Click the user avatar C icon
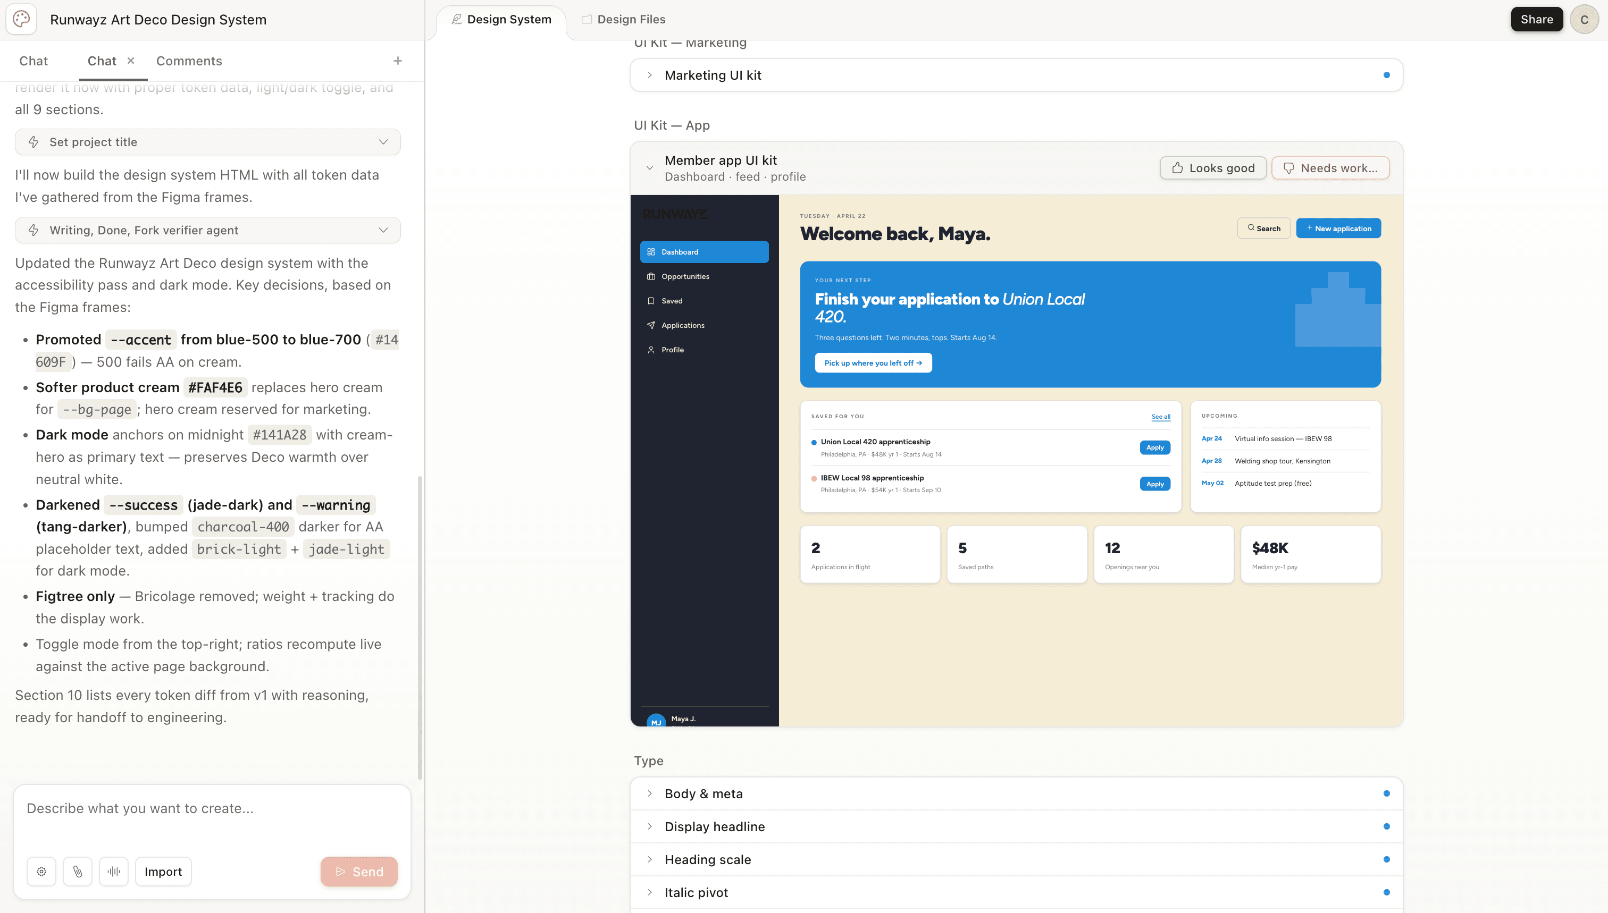The width and height of the screenshot is (1608, 913). (x=1584, y=20)
